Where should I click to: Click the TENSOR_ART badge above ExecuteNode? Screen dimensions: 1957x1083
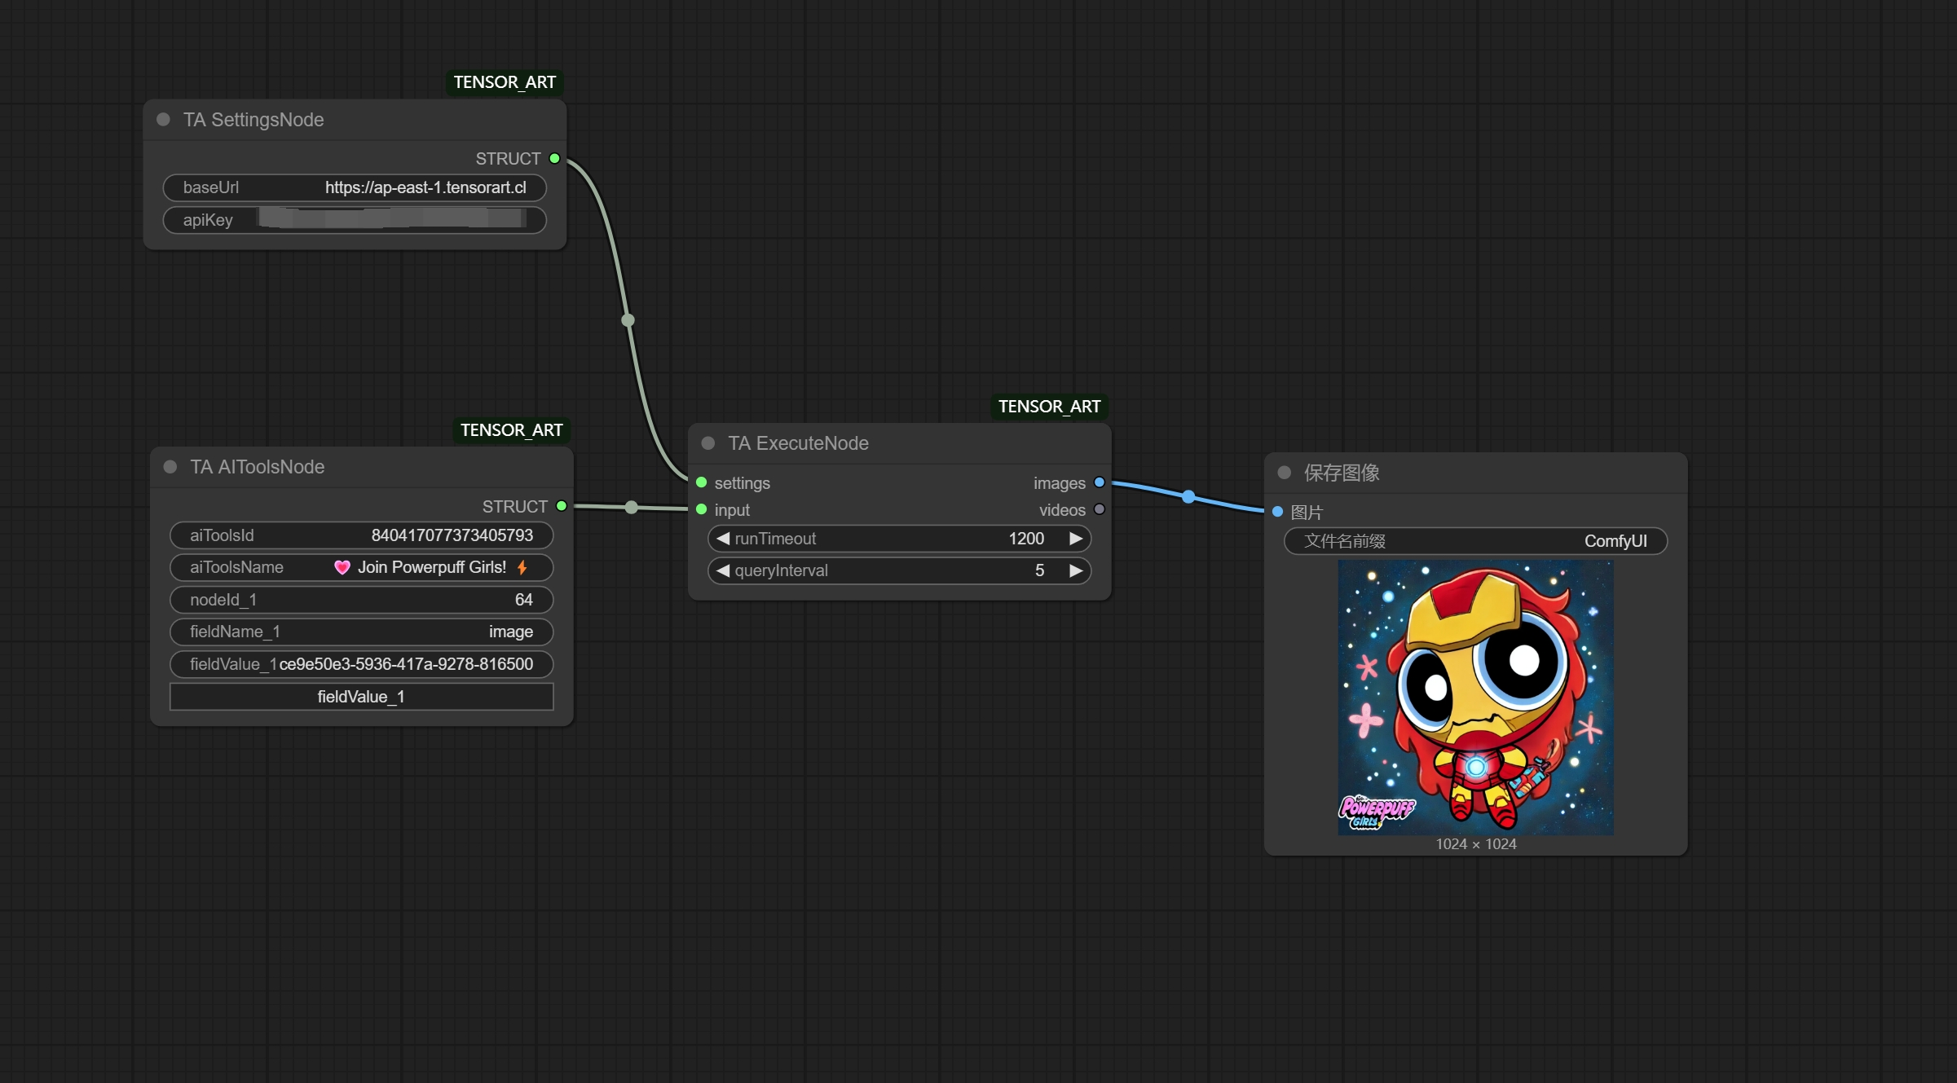pos(1049,407)
